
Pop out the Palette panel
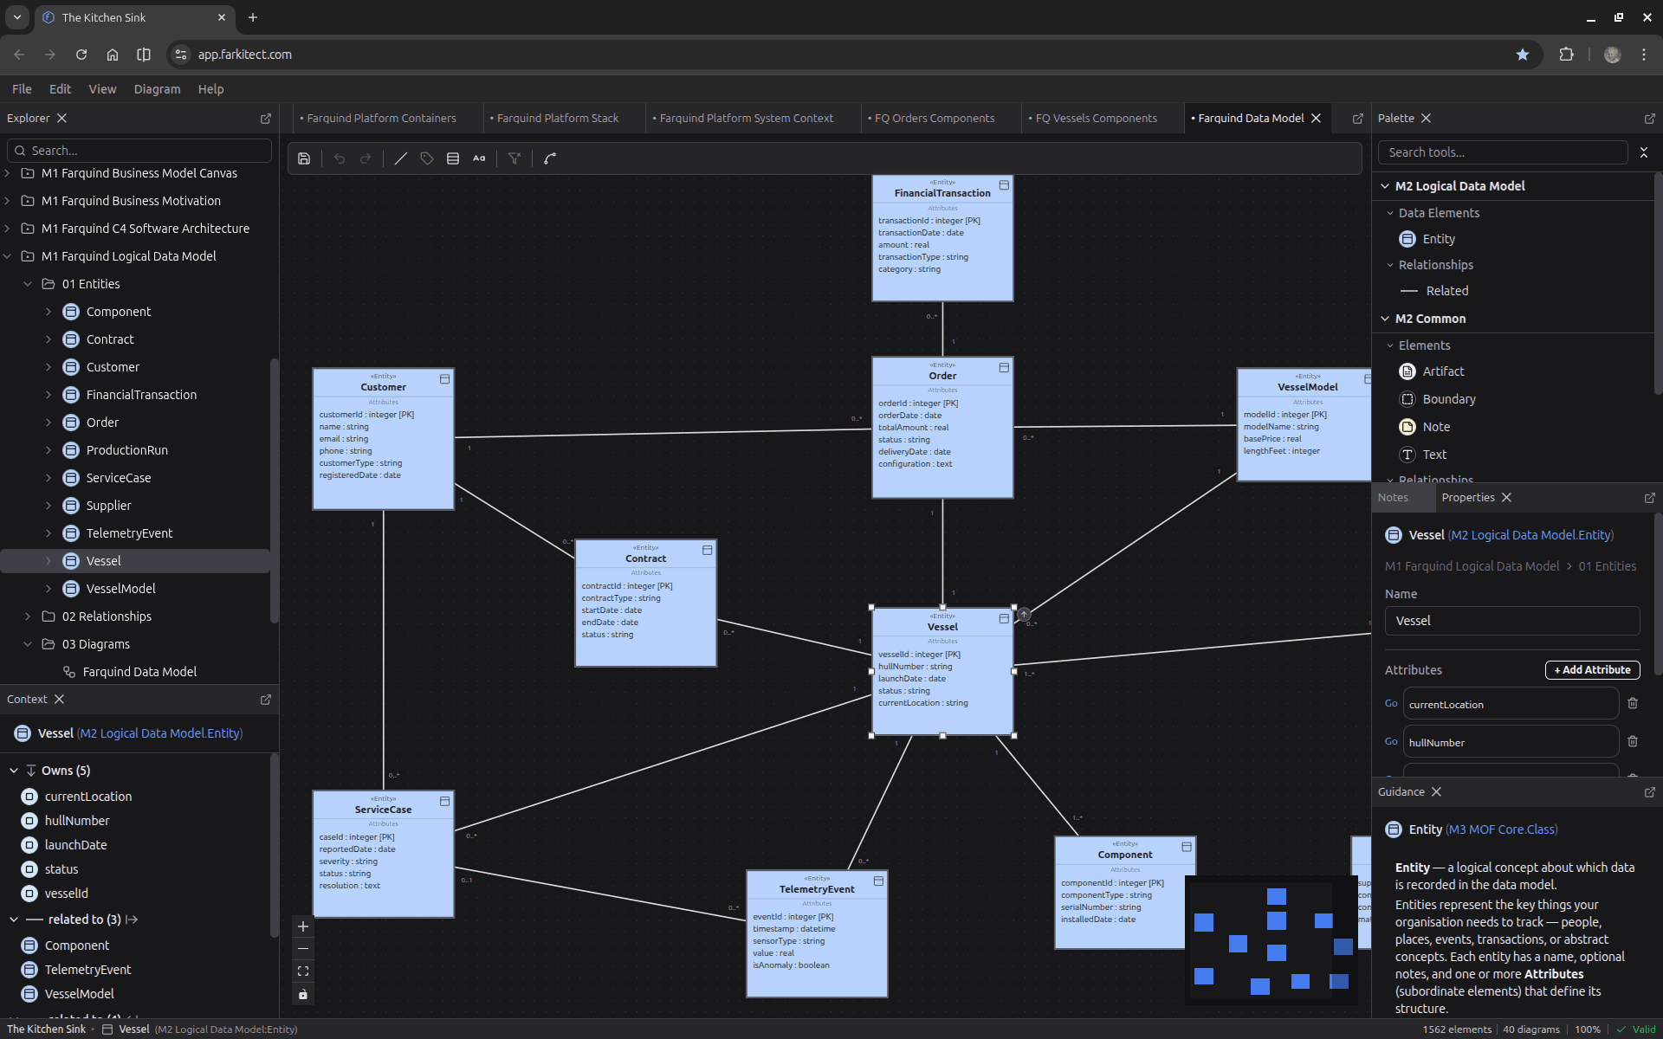click(1649, 119)
